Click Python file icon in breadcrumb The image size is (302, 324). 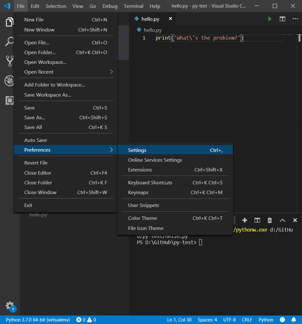139,30
